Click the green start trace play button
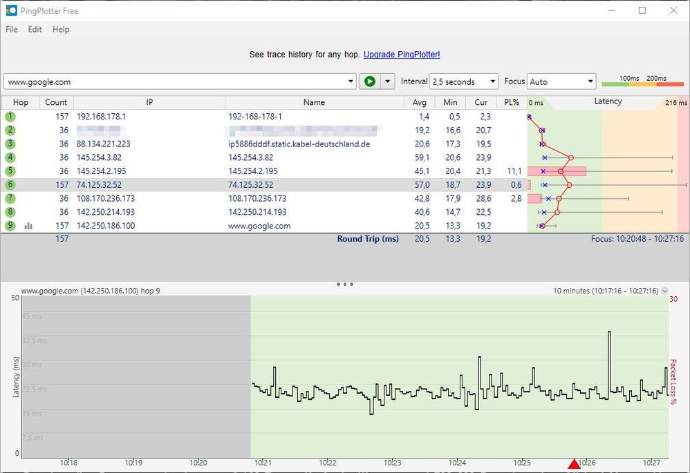The width and height of the screenshot is (690, 473). (x=370, y=81)
